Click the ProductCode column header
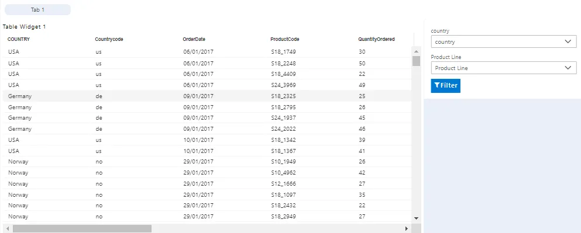 click(284, 39)
